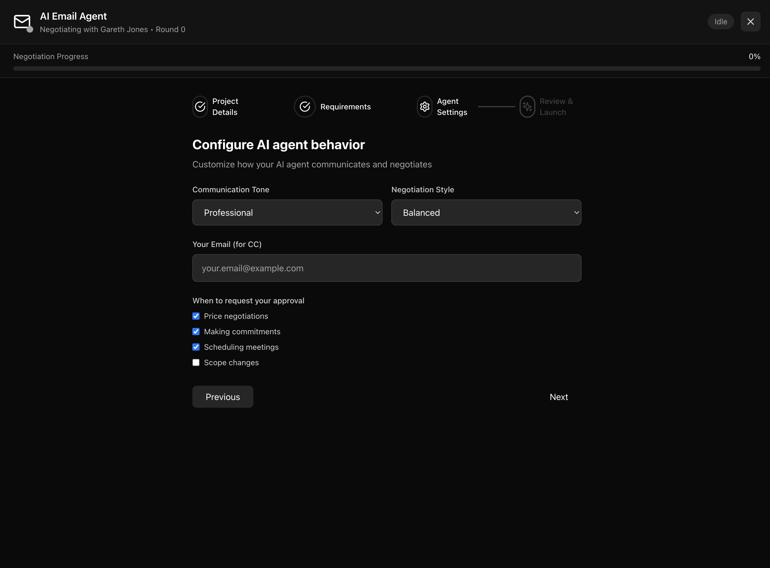The width and height of the screenshot is (770, 568).
Task: Click the 'Configure AI agent behavior' heading
Action: pyautogui.click(x=278, y=145)
